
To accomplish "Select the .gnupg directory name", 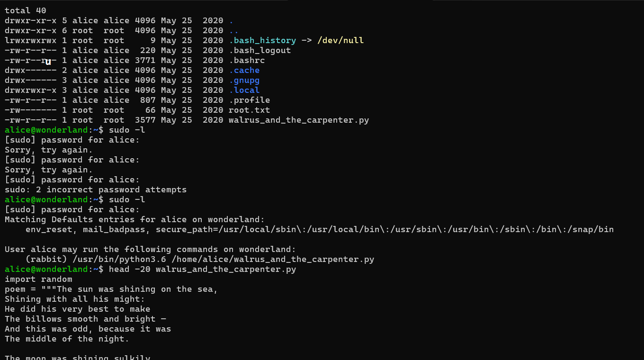I will (x=244, y=80).
